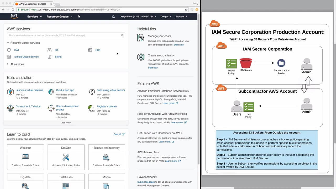Screen dimensions: 336x189
Task: Open the S3 service link
Action: tap(56, 50)
